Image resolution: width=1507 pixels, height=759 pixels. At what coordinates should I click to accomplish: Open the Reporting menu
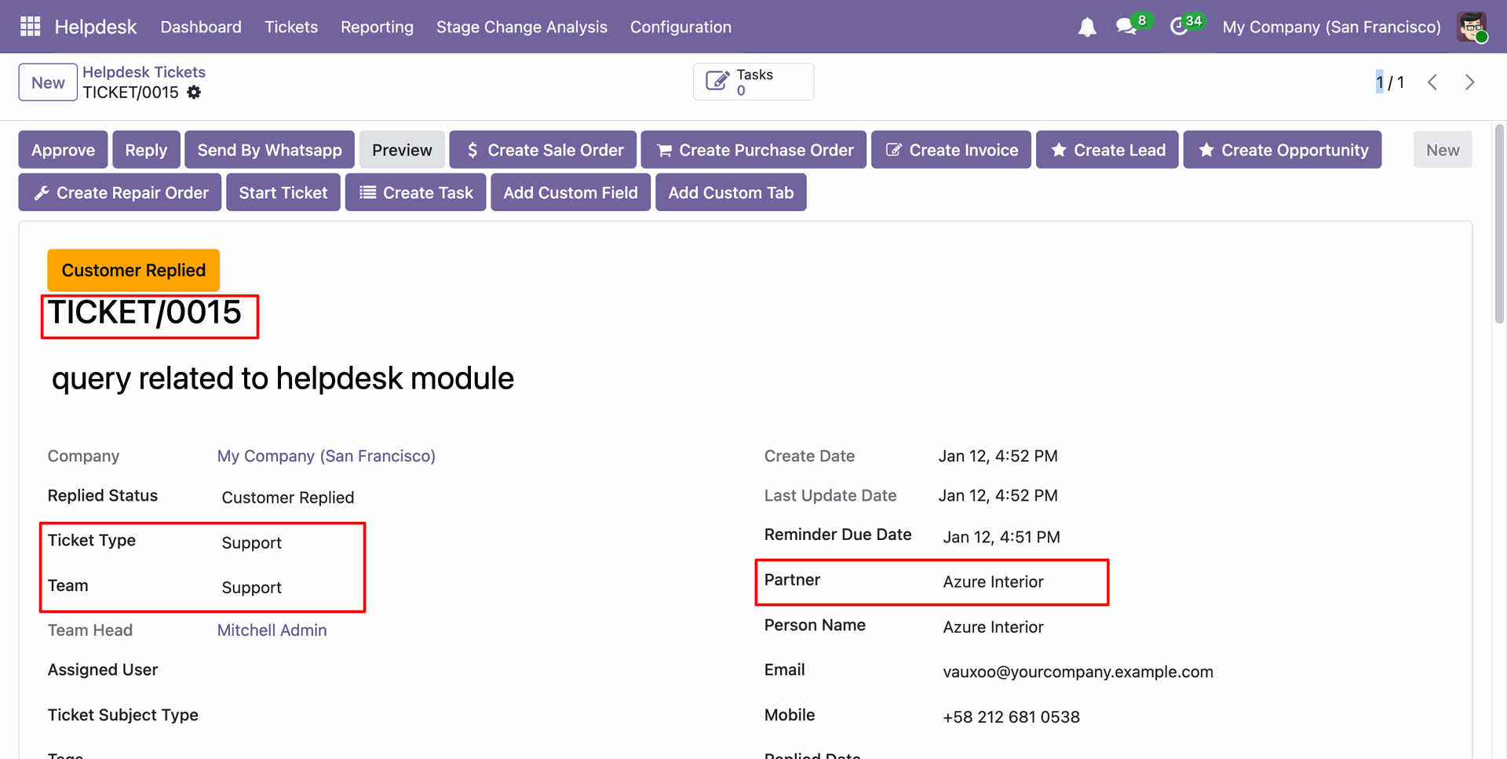pyautogui.click(x=377, y=27)
